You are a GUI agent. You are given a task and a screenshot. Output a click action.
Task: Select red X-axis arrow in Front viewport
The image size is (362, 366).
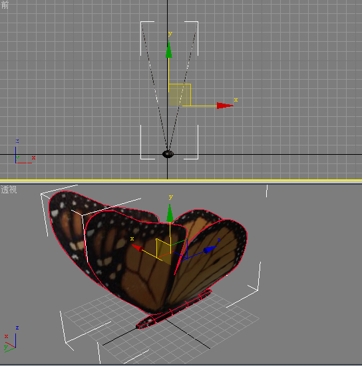225,106
